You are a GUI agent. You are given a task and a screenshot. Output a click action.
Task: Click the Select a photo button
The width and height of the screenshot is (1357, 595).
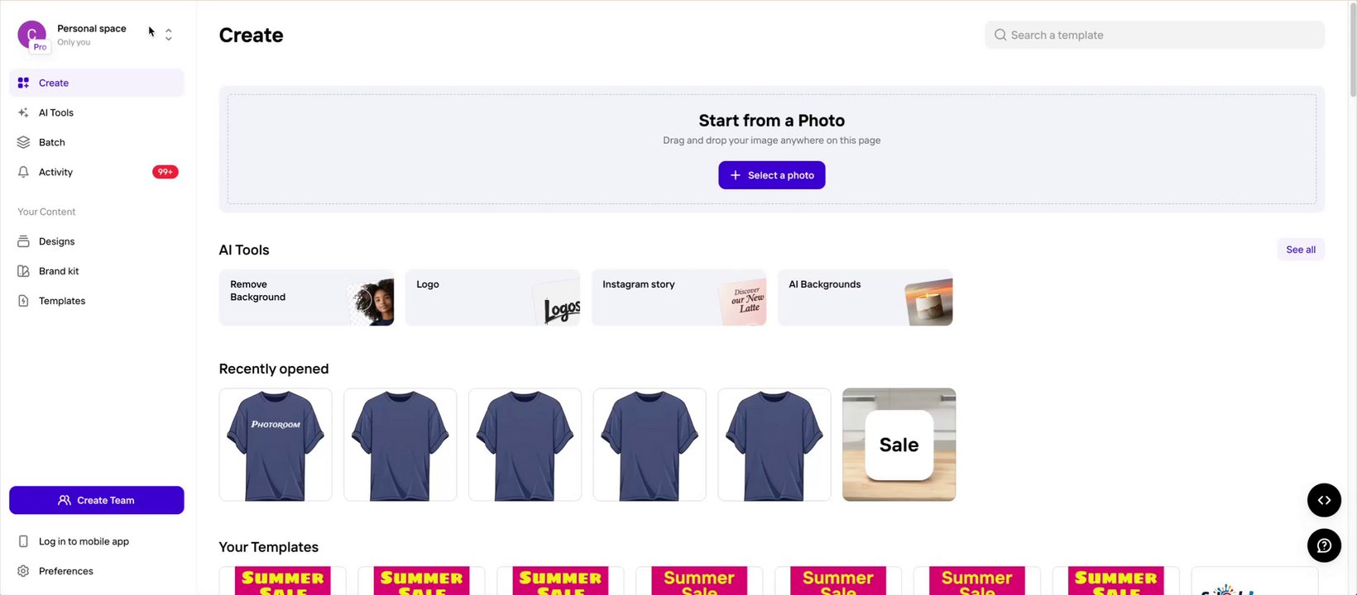[x=771, y=175]
